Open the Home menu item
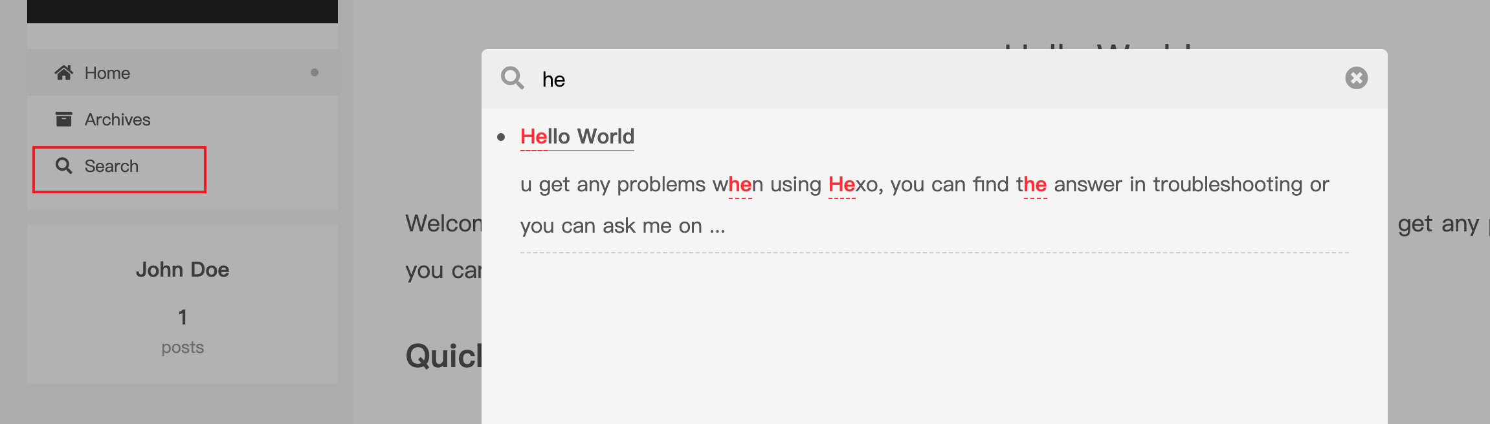The image size is (1490, 424). coord(107,73)
